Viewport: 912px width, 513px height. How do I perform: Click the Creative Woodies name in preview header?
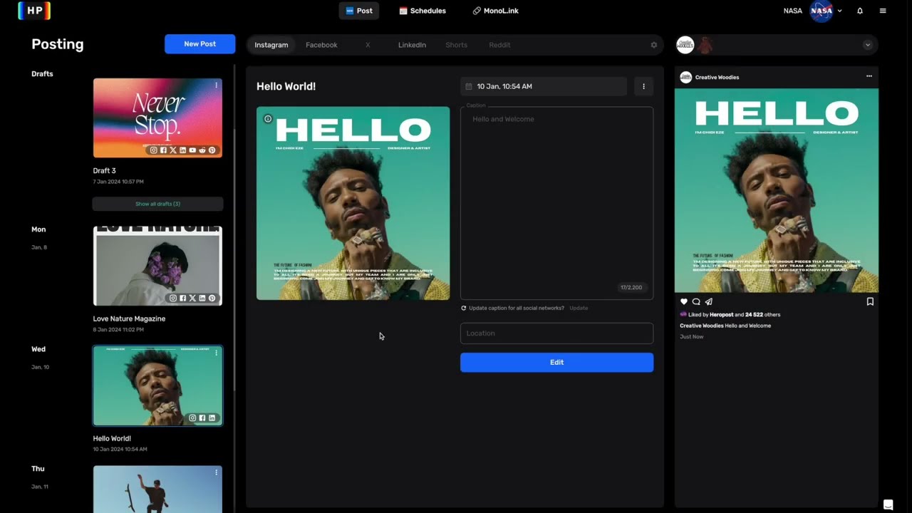[x=717, y=77]
